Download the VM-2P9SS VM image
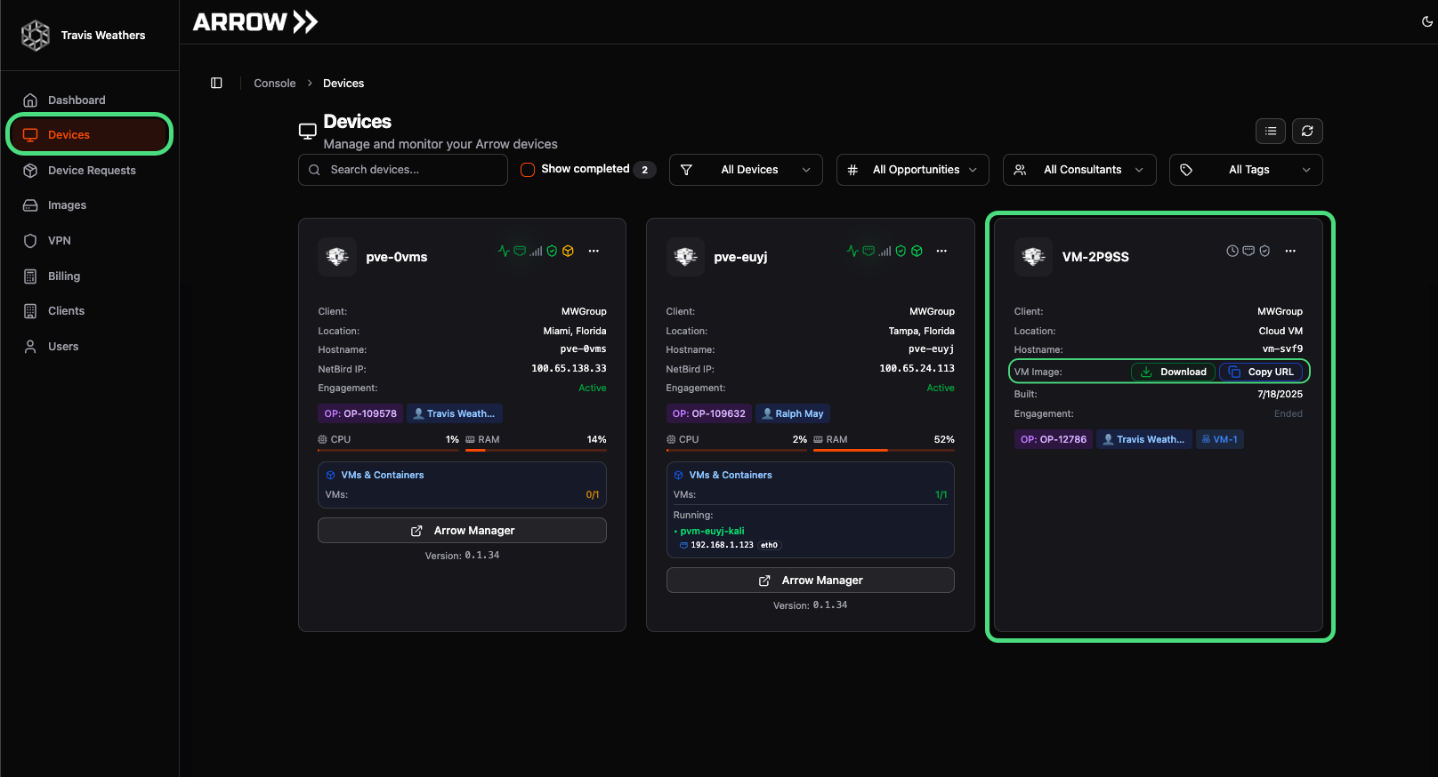Image resolution: width=1438 pixels, height=777 pixels. click(1173, 372)
